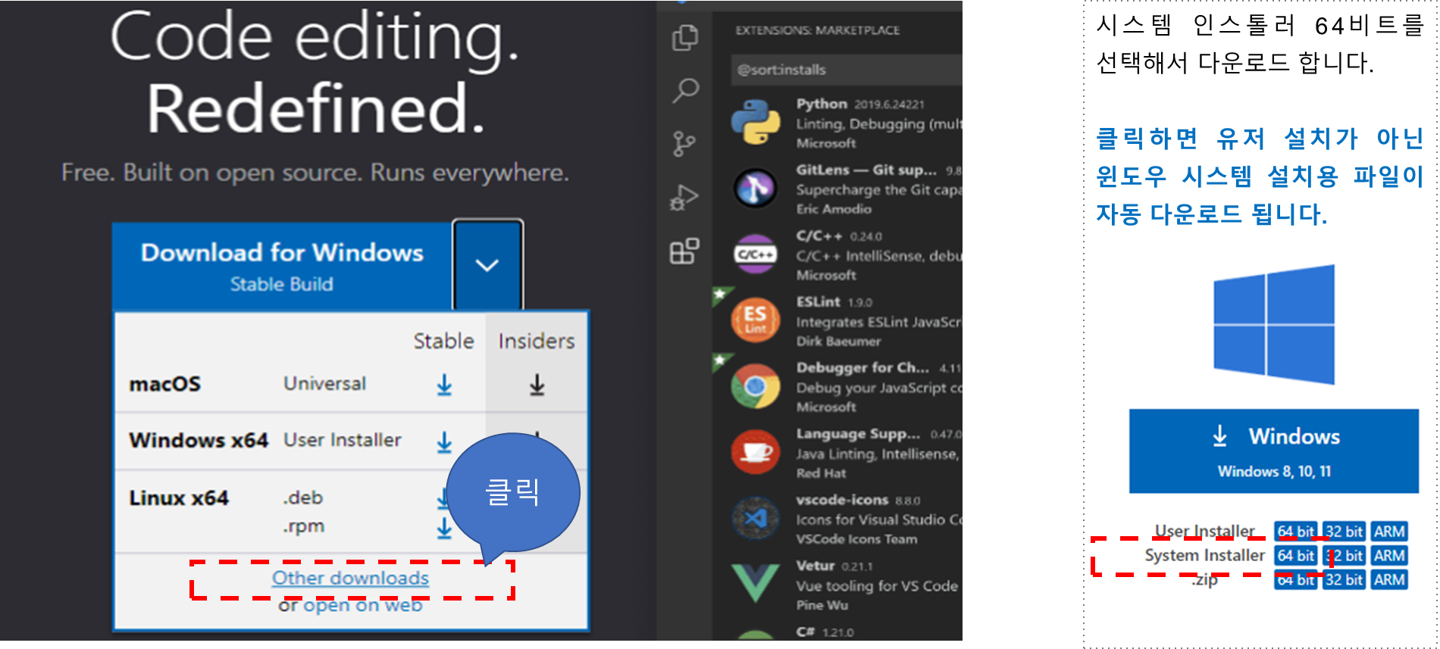Image resolution: width=1440 pixels, height=649 pixels.
Task: Download the User Installer 32 bit build
Action: [1345, 532]
